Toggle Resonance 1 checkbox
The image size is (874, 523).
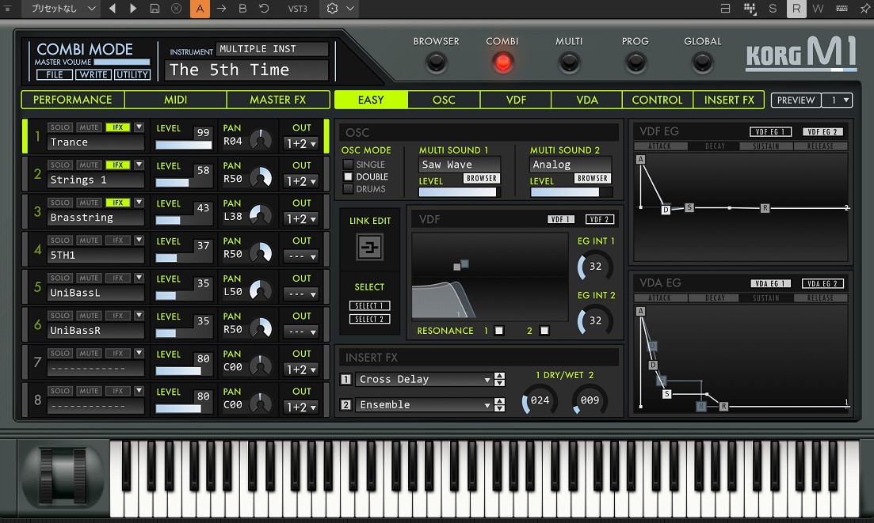(x=499, y=331)
